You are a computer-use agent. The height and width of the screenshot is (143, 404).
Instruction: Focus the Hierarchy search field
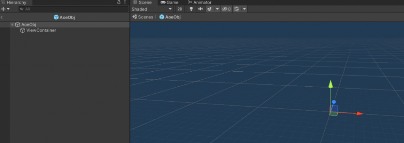click(73, 9)
